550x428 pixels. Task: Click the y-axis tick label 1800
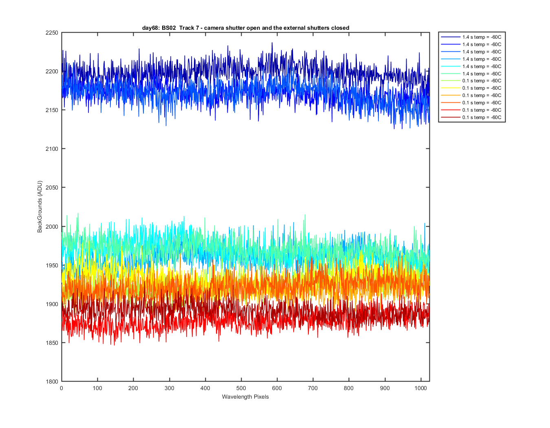click(51, 382)
